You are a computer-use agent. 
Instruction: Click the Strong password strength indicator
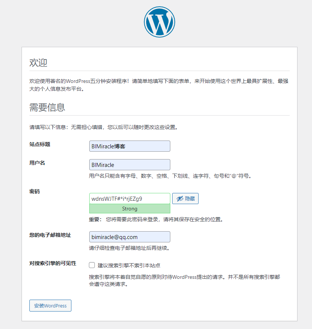[x=129, y=209]
